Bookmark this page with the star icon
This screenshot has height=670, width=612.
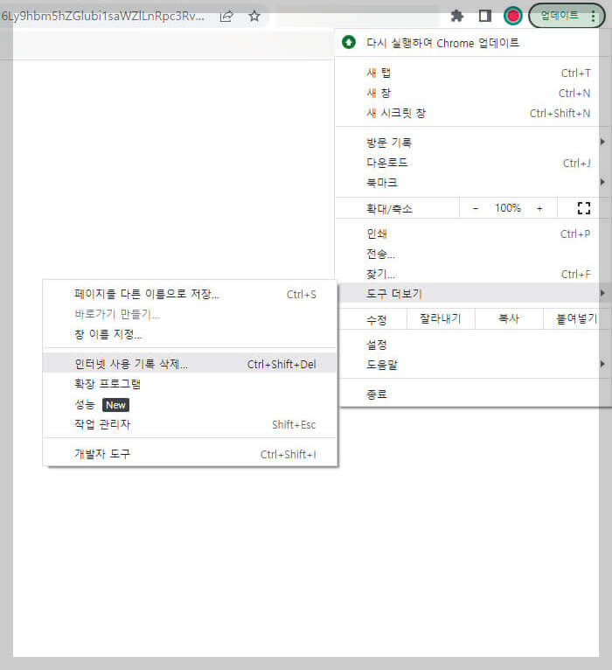[254, 17]
